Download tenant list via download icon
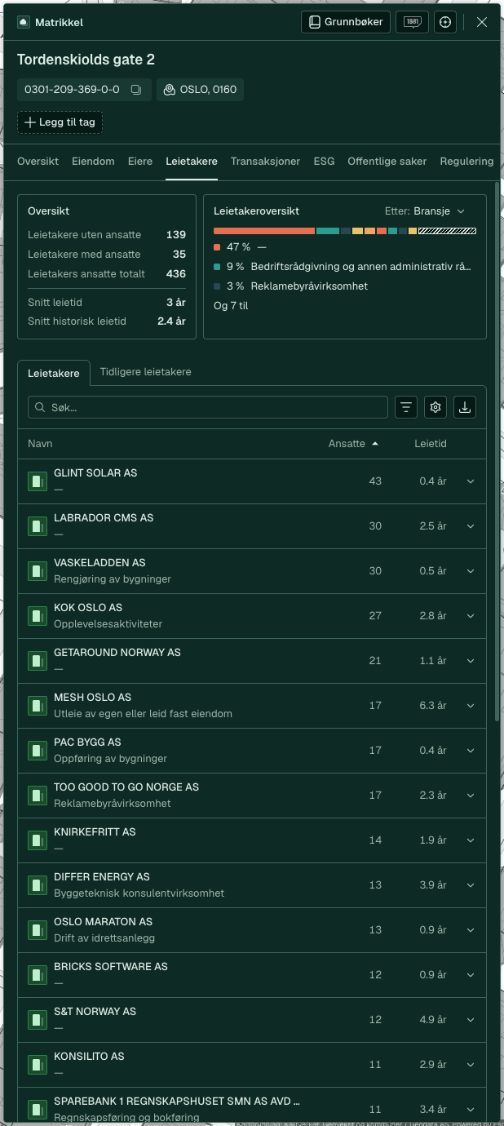This screenshot has width=504, height=1126. point(465,407)
